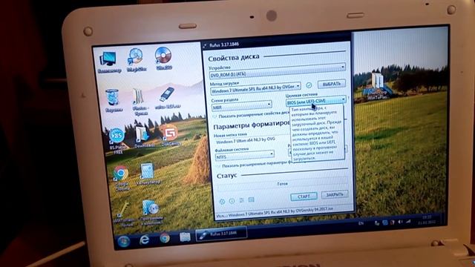
Task: Click the Rufus 3.17.1846 taskbar button
Action: pos(221,234)
